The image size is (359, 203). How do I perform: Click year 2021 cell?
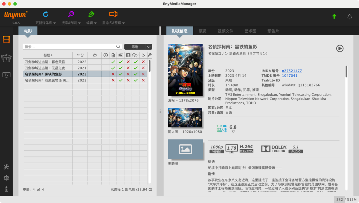tap(82, 68)
